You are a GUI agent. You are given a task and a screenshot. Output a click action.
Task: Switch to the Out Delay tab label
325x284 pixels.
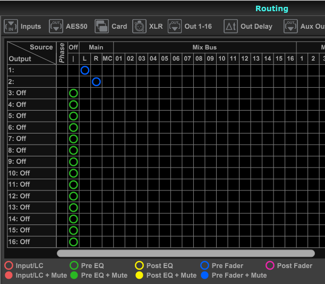coord(256,27)
